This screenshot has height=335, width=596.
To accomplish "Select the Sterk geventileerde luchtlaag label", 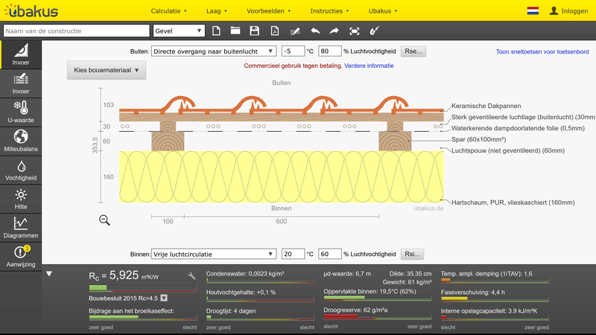I will (524, 117).
